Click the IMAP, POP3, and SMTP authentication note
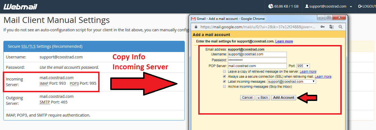Screen dimensions: 376x130 [48, 115]
